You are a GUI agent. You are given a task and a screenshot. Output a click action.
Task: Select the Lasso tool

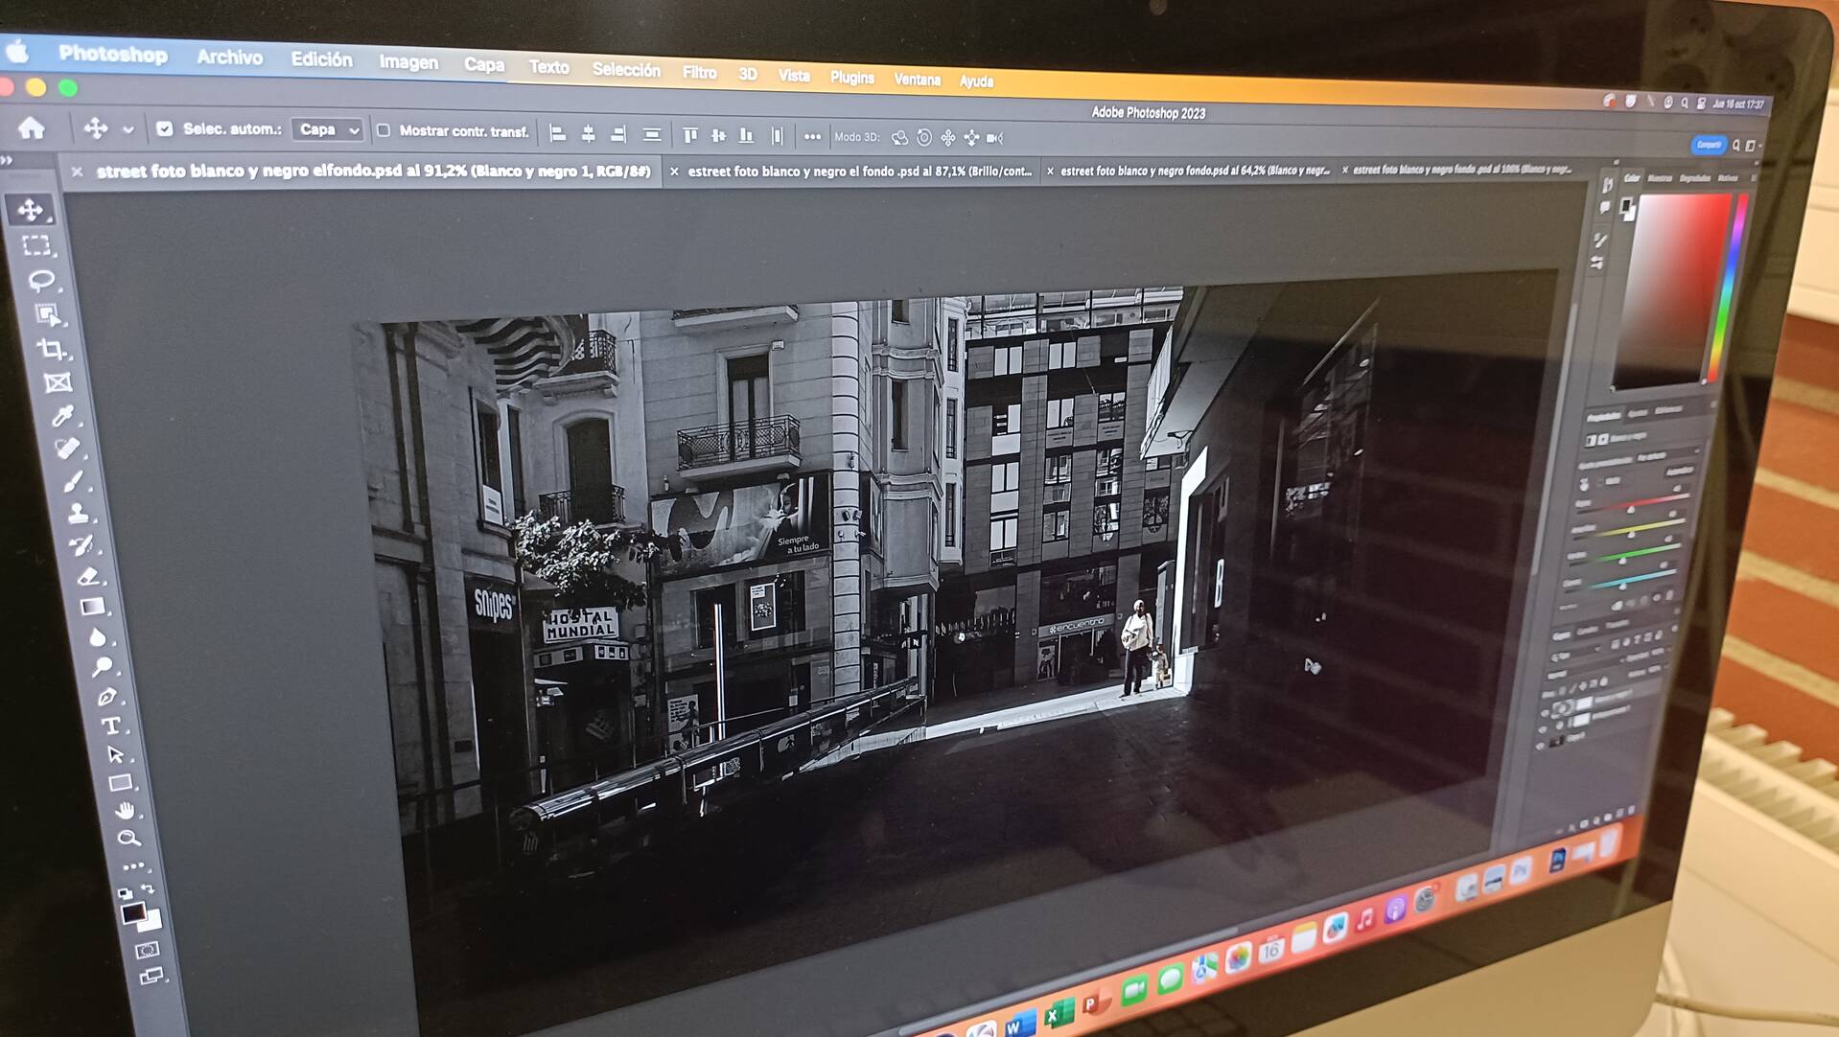[41, 281]
